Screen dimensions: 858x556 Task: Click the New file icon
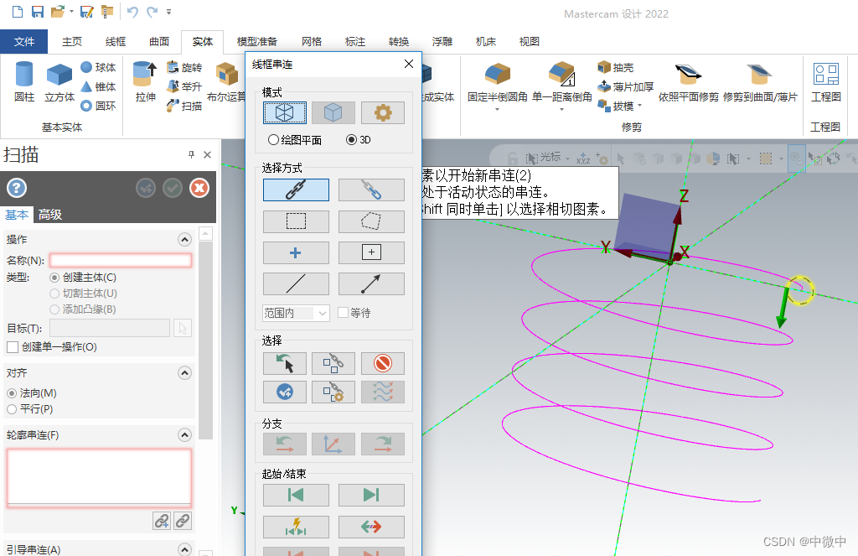point(18,12)
